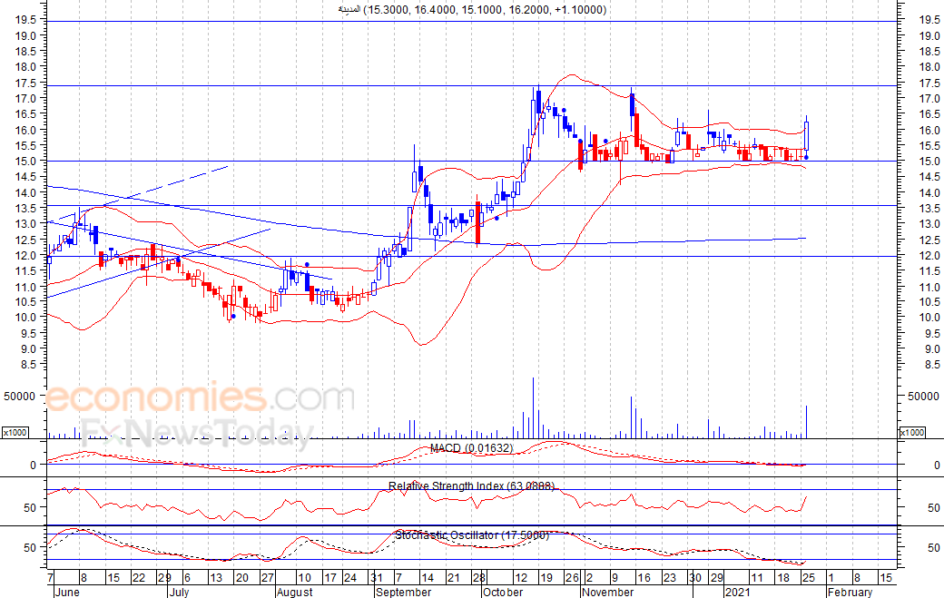The height and width of the screenshot is (598, 944).
Task: Click date label 14 in September
Action: (428, 578)
